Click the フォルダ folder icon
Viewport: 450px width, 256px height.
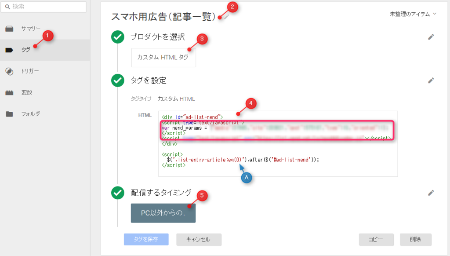point(9,114)
